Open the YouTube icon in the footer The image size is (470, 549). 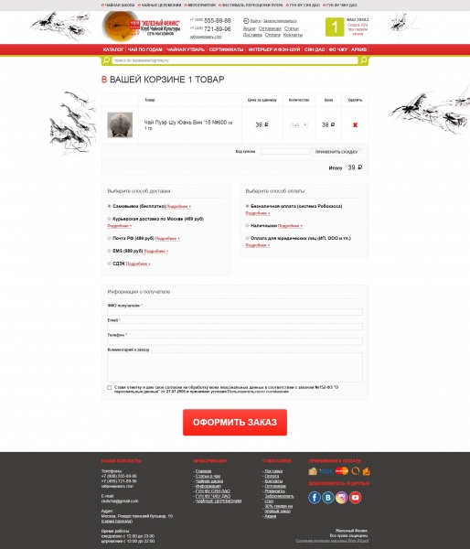[355, 497]
